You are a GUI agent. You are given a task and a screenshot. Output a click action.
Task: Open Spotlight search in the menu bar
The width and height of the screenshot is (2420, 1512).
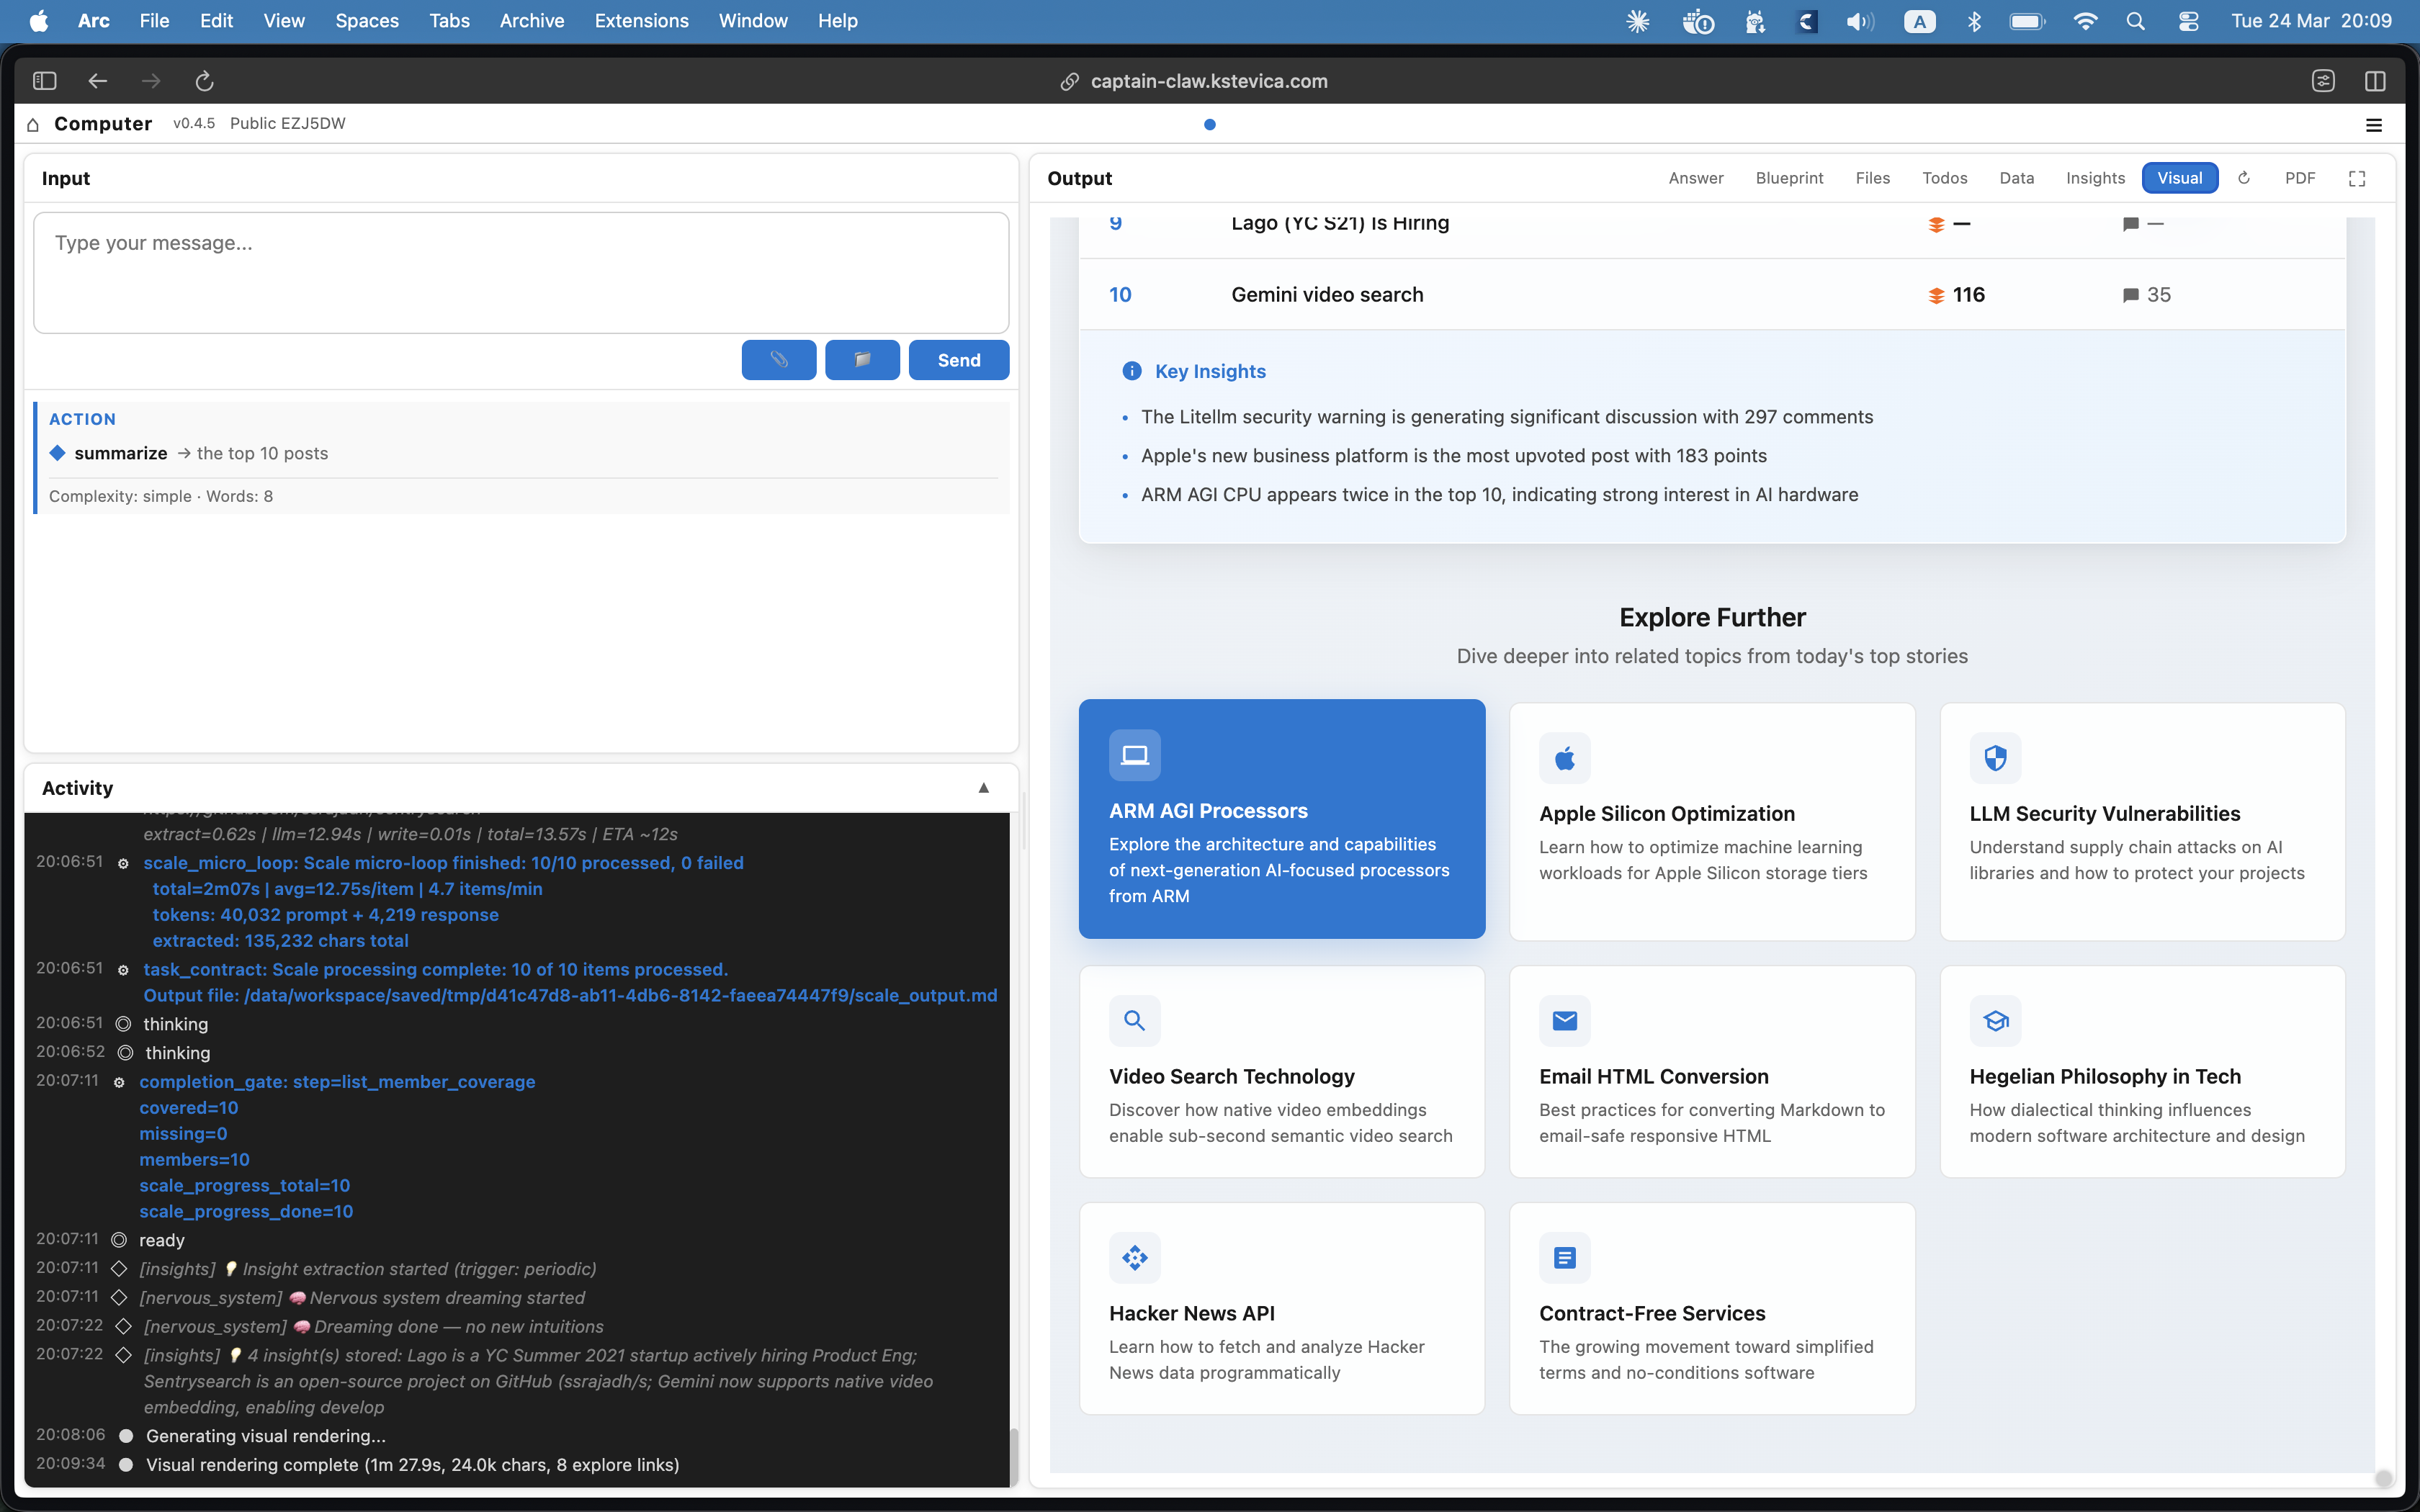(x=2135, y=21)
